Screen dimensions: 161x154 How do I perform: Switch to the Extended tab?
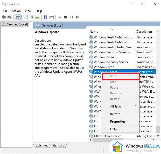point(42,145)
